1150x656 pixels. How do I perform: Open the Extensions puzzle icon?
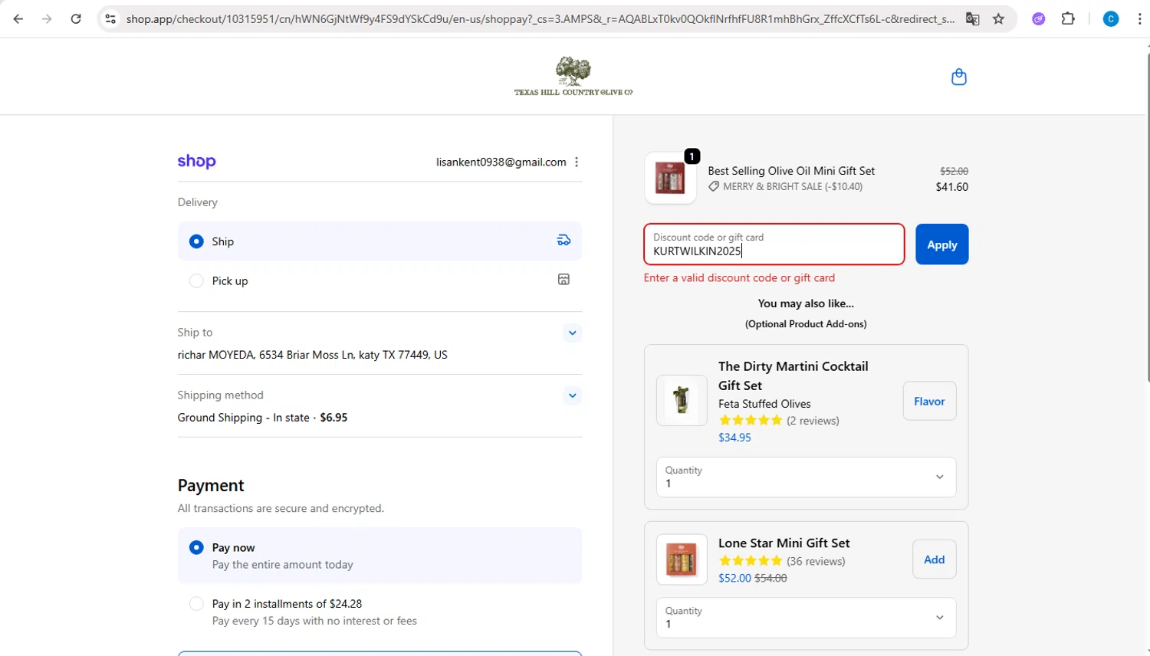(1068, 19)
